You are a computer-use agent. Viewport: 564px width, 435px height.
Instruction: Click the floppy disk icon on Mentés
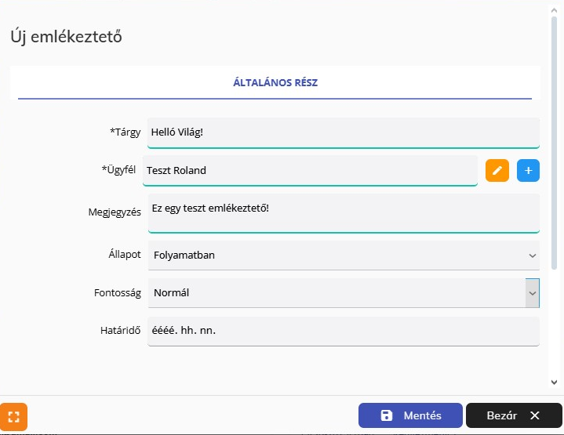click(x=386, y=415)
